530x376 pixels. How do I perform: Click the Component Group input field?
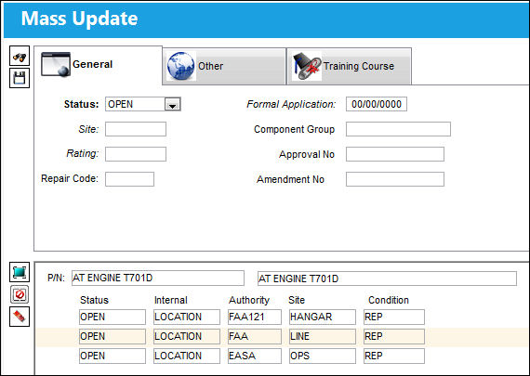pos(398,129)
